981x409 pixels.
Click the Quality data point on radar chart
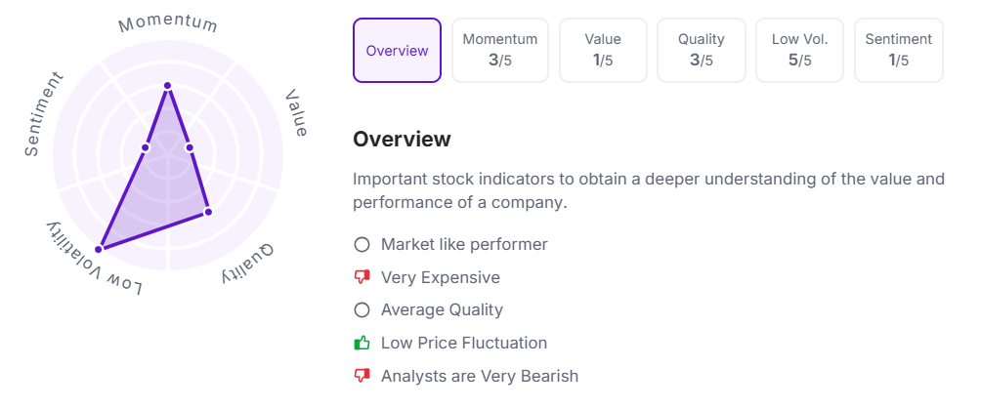tap(207, 211)
